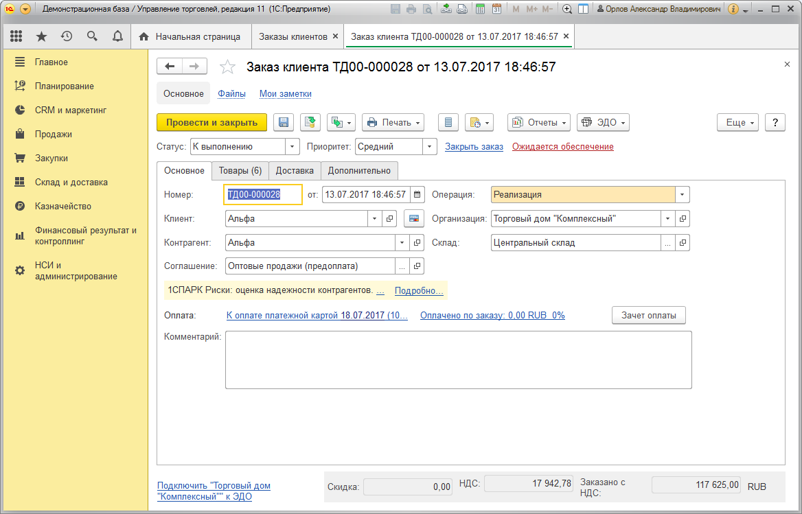Open the calendar in the title bar

point(496,9)
